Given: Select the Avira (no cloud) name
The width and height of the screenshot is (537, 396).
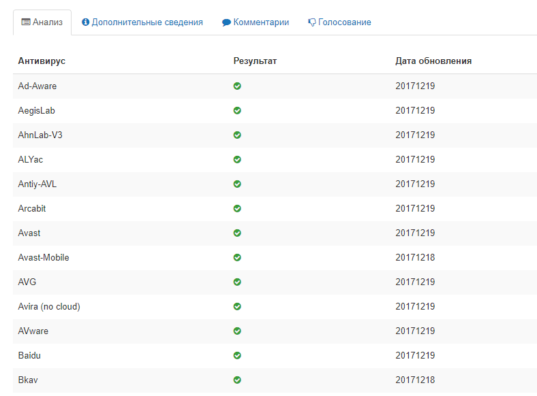Looking at the screenshot, I should pos(49,306).
